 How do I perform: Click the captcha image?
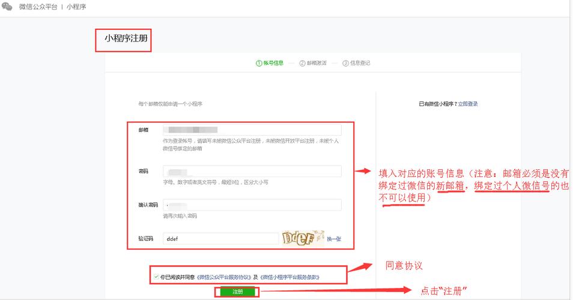pos(303,238)
